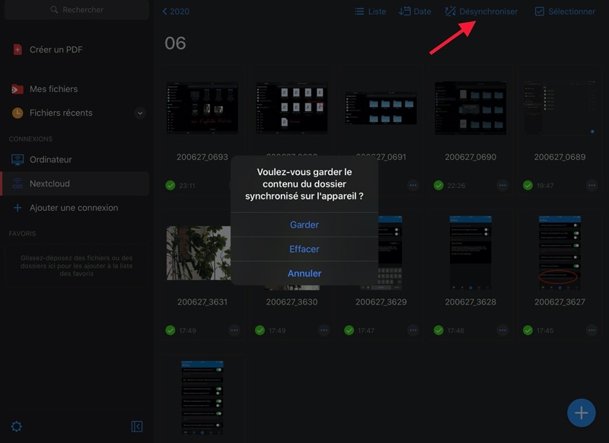
Task: Cancel the dialog with Annuler
Action: pyautogui.click(x=304, y=273)
